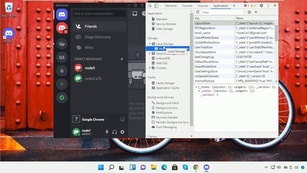Deafen with the headphones icon
This screenshot has height=173, width=307.
115,132
